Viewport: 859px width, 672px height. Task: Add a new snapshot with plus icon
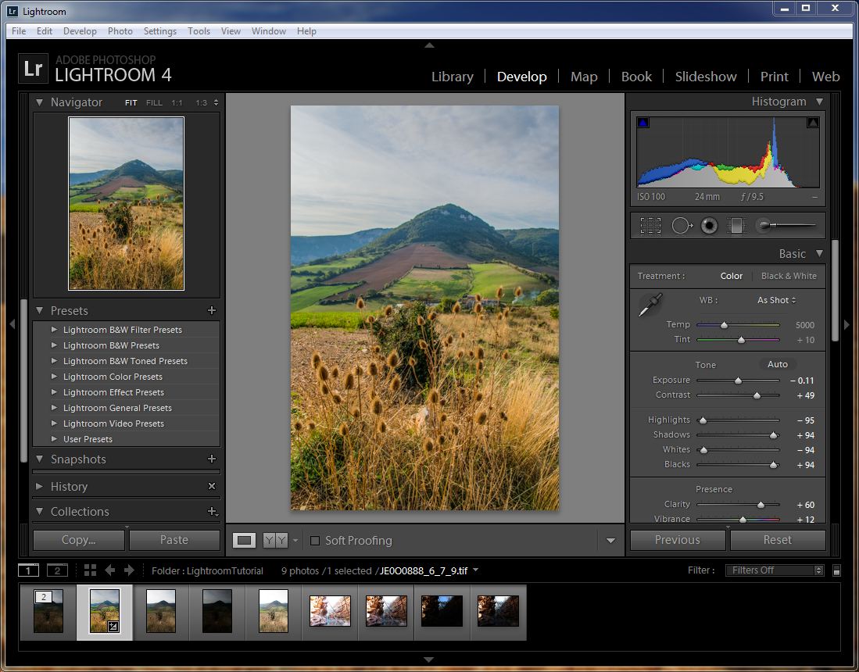[211, 459]
